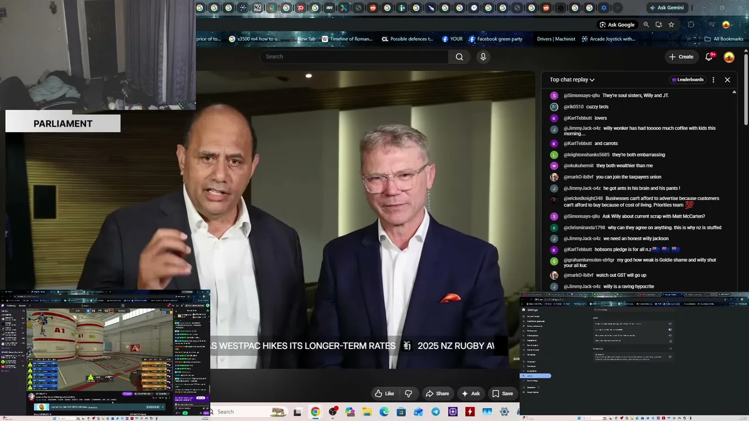Click the Ask Google lens button

pos(617,25)
